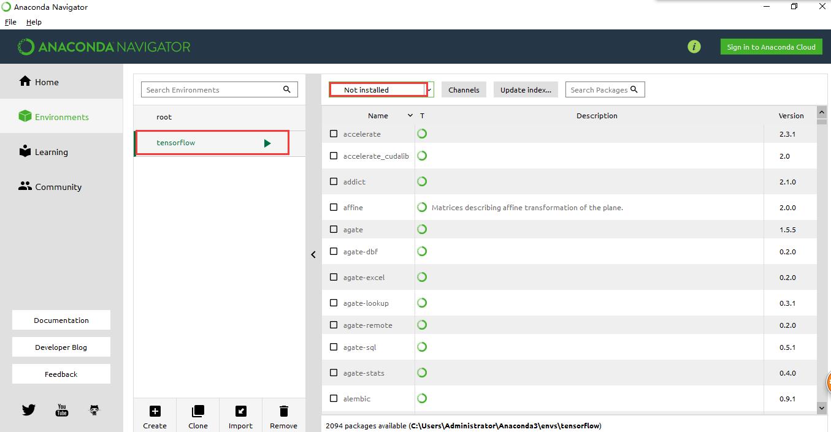The image size is (831, 432).
Task: Click the package list scrollbar down arrow
Action: 822,407
